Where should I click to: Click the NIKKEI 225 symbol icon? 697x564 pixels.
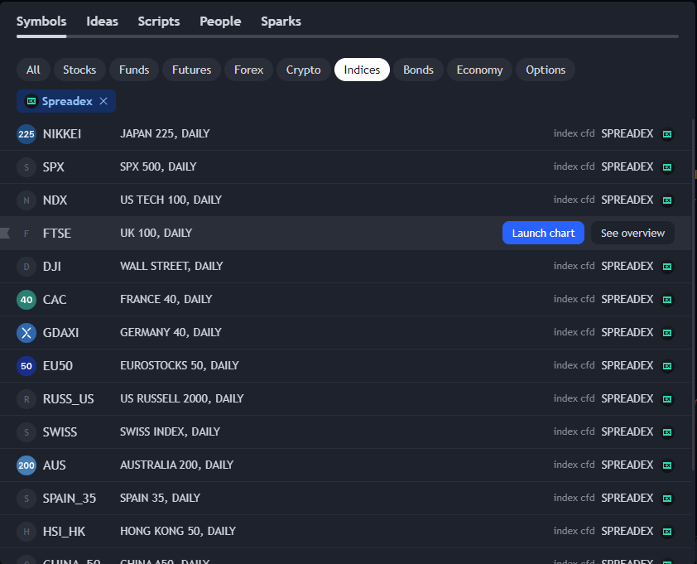(26, 134)
